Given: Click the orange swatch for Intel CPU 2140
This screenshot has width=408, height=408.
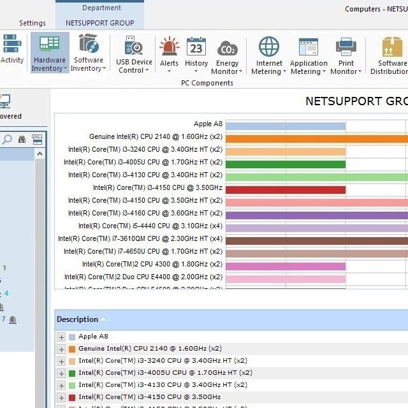Looking at the screenshot, I should (x=72, y=349).
